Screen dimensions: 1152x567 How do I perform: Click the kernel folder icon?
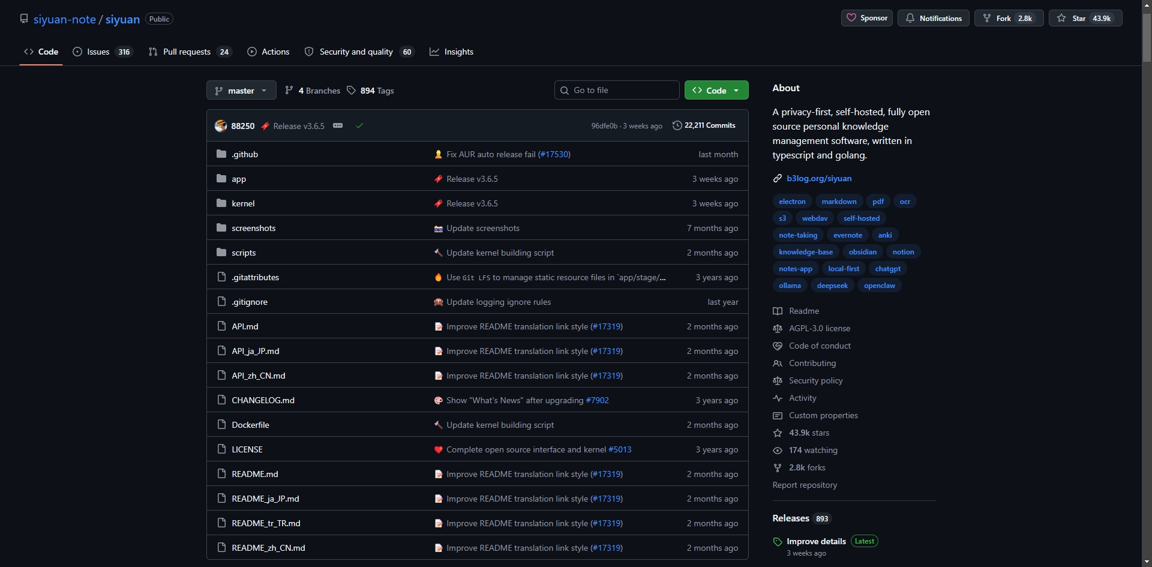click(x=221, y=203)
